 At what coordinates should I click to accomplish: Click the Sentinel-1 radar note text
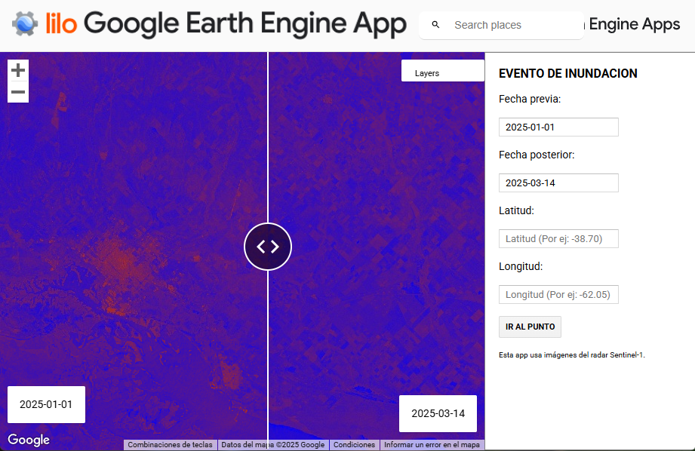[x=572, y=355]
